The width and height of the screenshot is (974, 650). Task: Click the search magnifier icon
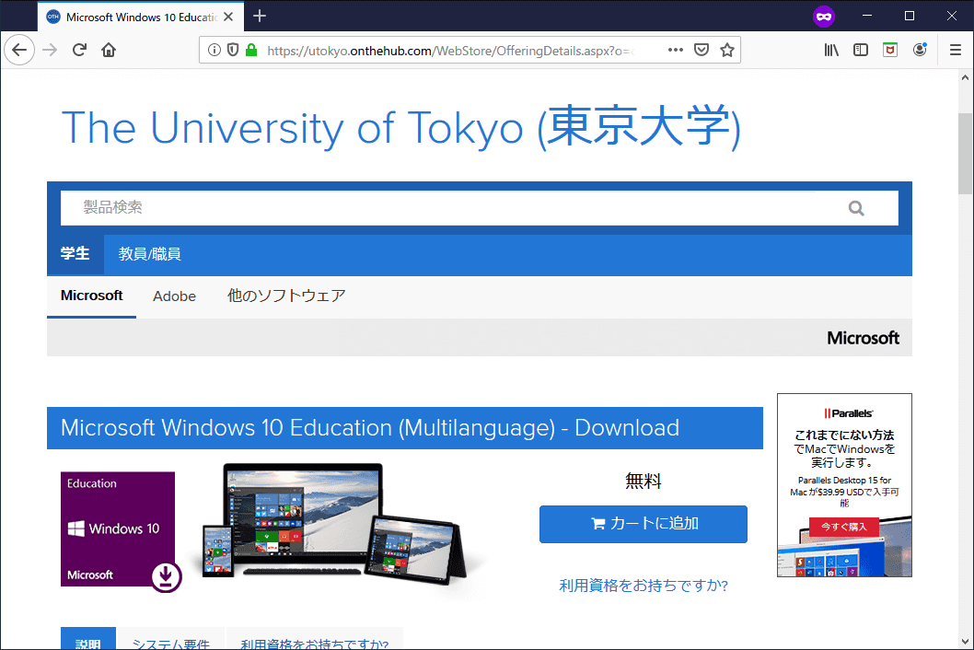(x=856, y=208)
